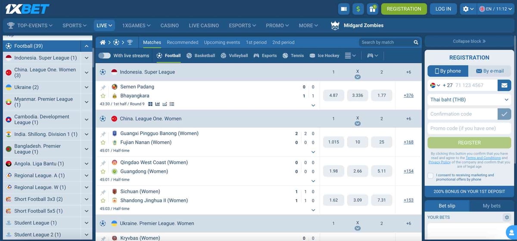This screenshot has width=517, height=241.
Task: Expand the X market dropdown for Indonesia Super League
Action: pyautogui.click(x=357, y=77)
